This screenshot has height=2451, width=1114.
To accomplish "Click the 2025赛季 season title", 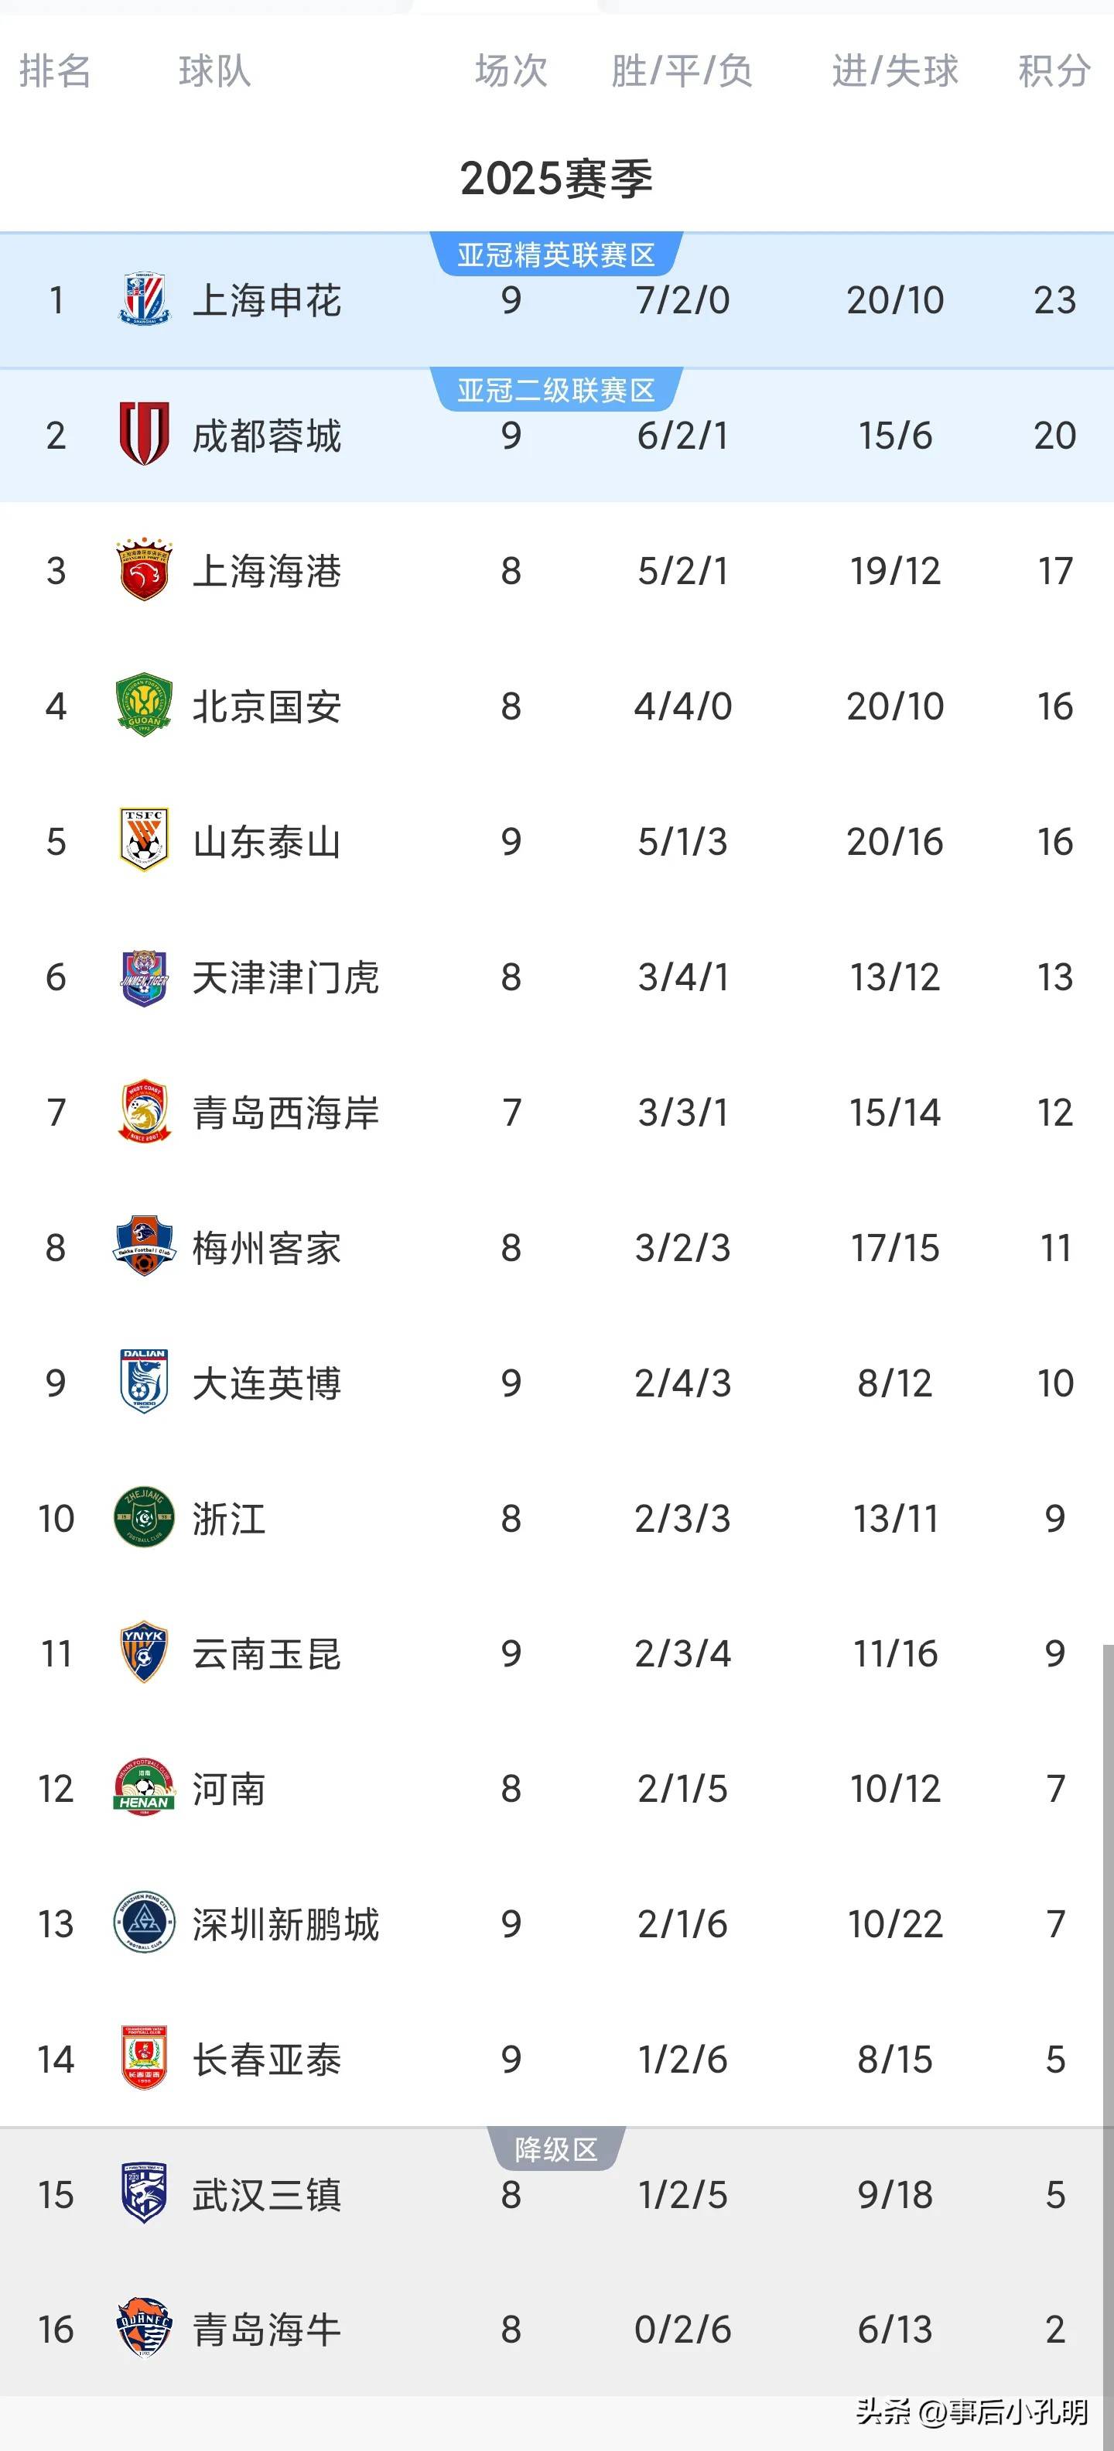I will [556, 179].
